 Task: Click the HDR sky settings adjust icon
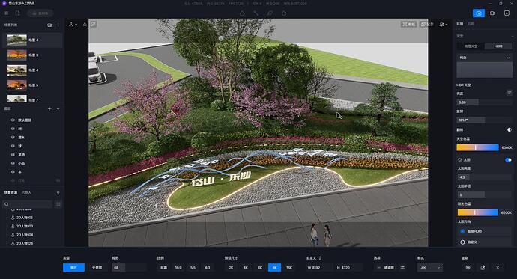pos(509,93)
